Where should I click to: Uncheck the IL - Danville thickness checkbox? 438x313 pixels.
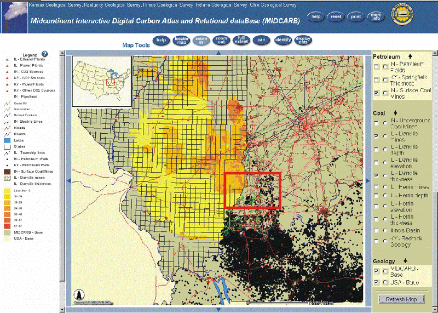(x=377, y=175)
